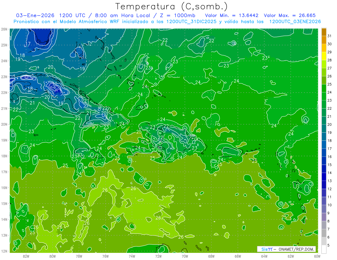Click the white "17" contour label near 25N
The width and height of the screenshot is (337, 260).
tap(28, 44)
